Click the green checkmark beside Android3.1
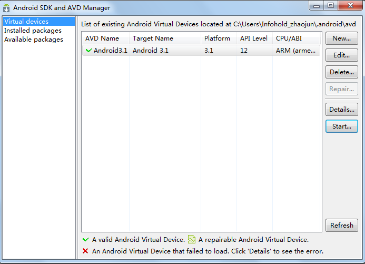Viewport: 365px width, 264px height. click(88, 50)
